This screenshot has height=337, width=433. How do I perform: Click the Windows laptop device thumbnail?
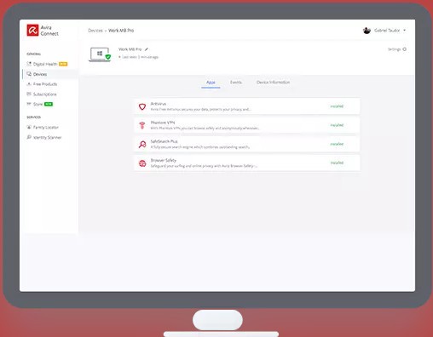(100, 54)
